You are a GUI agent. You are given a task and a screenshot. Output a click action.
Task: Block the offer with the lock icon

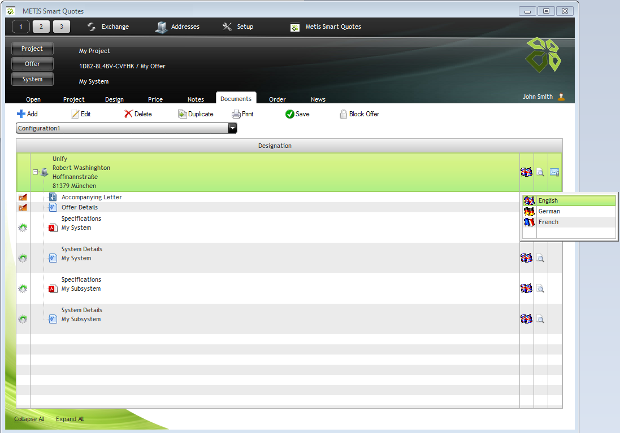343,114
